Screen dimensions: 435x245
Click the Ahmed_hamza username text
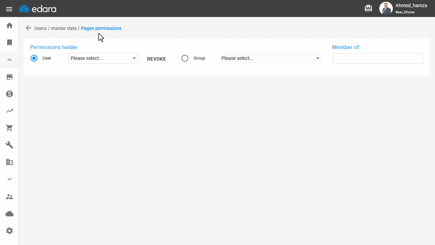coord(411,5)
